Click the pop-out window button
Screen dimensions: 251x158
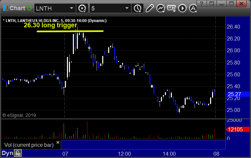pyautogui.click(x=211, y=4)
